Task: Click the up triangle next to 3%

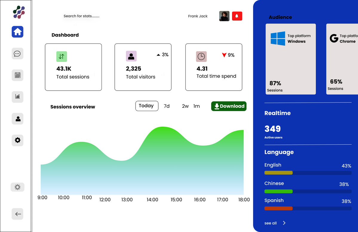Action: pyautogui.click(x=158, y=55)
